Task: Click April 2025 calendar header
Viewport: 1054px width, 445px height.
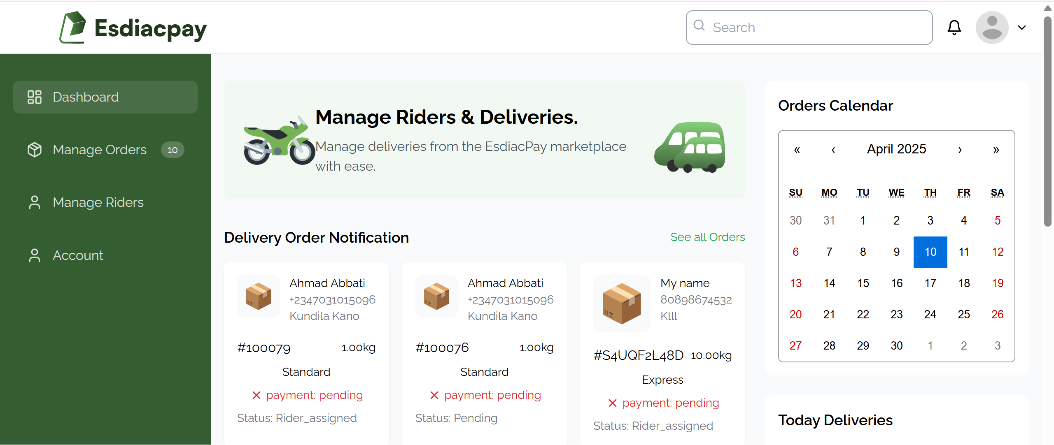Action: click(x=897, y=149)
